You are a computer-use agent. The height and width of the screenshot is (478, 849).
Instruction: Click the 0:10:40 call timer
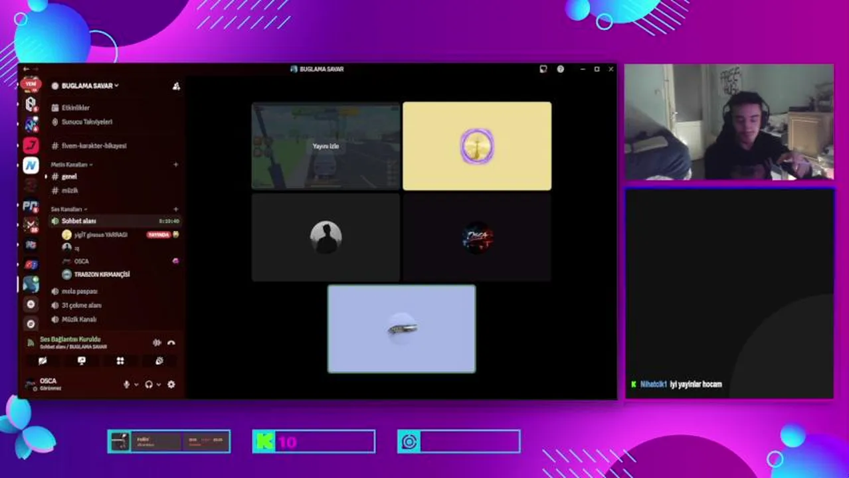(x=169, y=221)
